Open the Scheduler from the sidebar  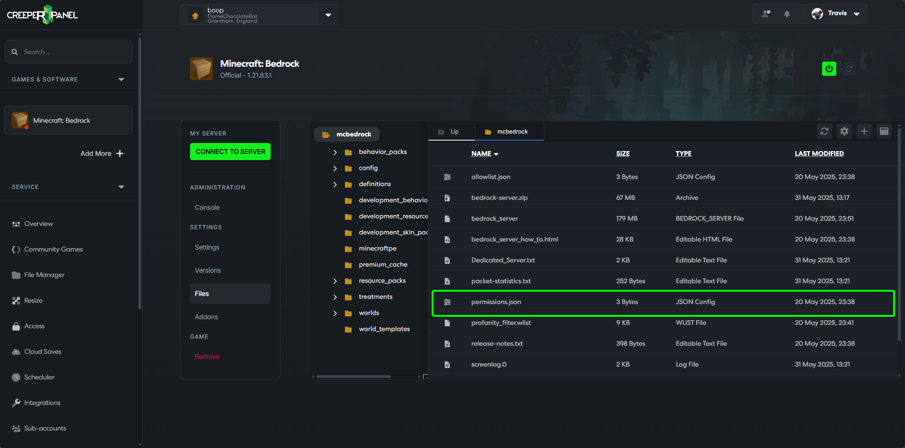point(39,377)
